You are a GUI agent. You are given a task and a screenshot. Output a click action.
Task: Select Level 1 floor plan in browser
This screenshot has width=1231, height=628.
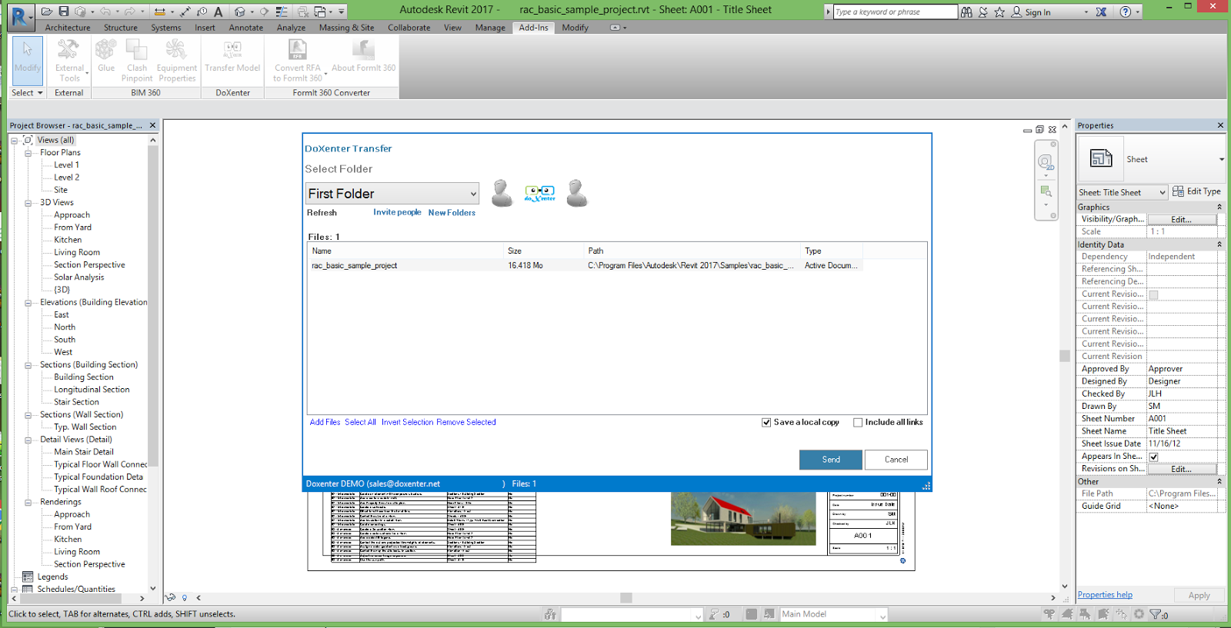pyautogui.click(x=66, y=165)
